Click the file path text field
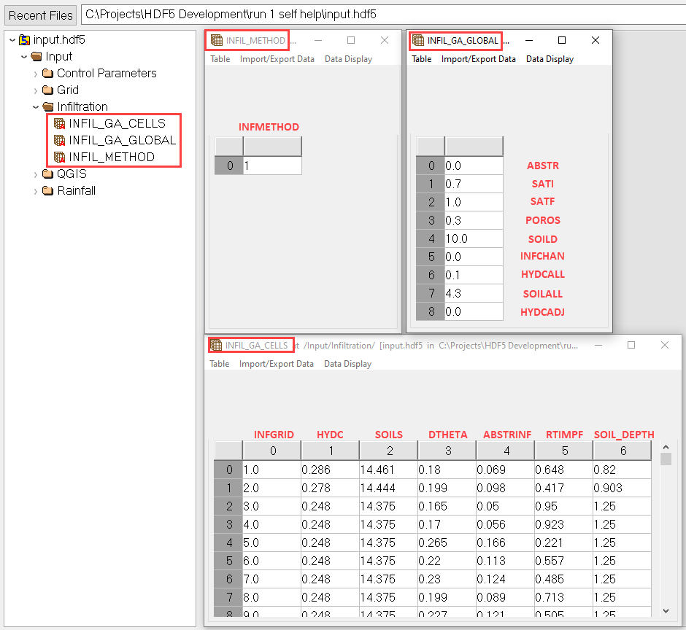 click(x=379, y=15)
